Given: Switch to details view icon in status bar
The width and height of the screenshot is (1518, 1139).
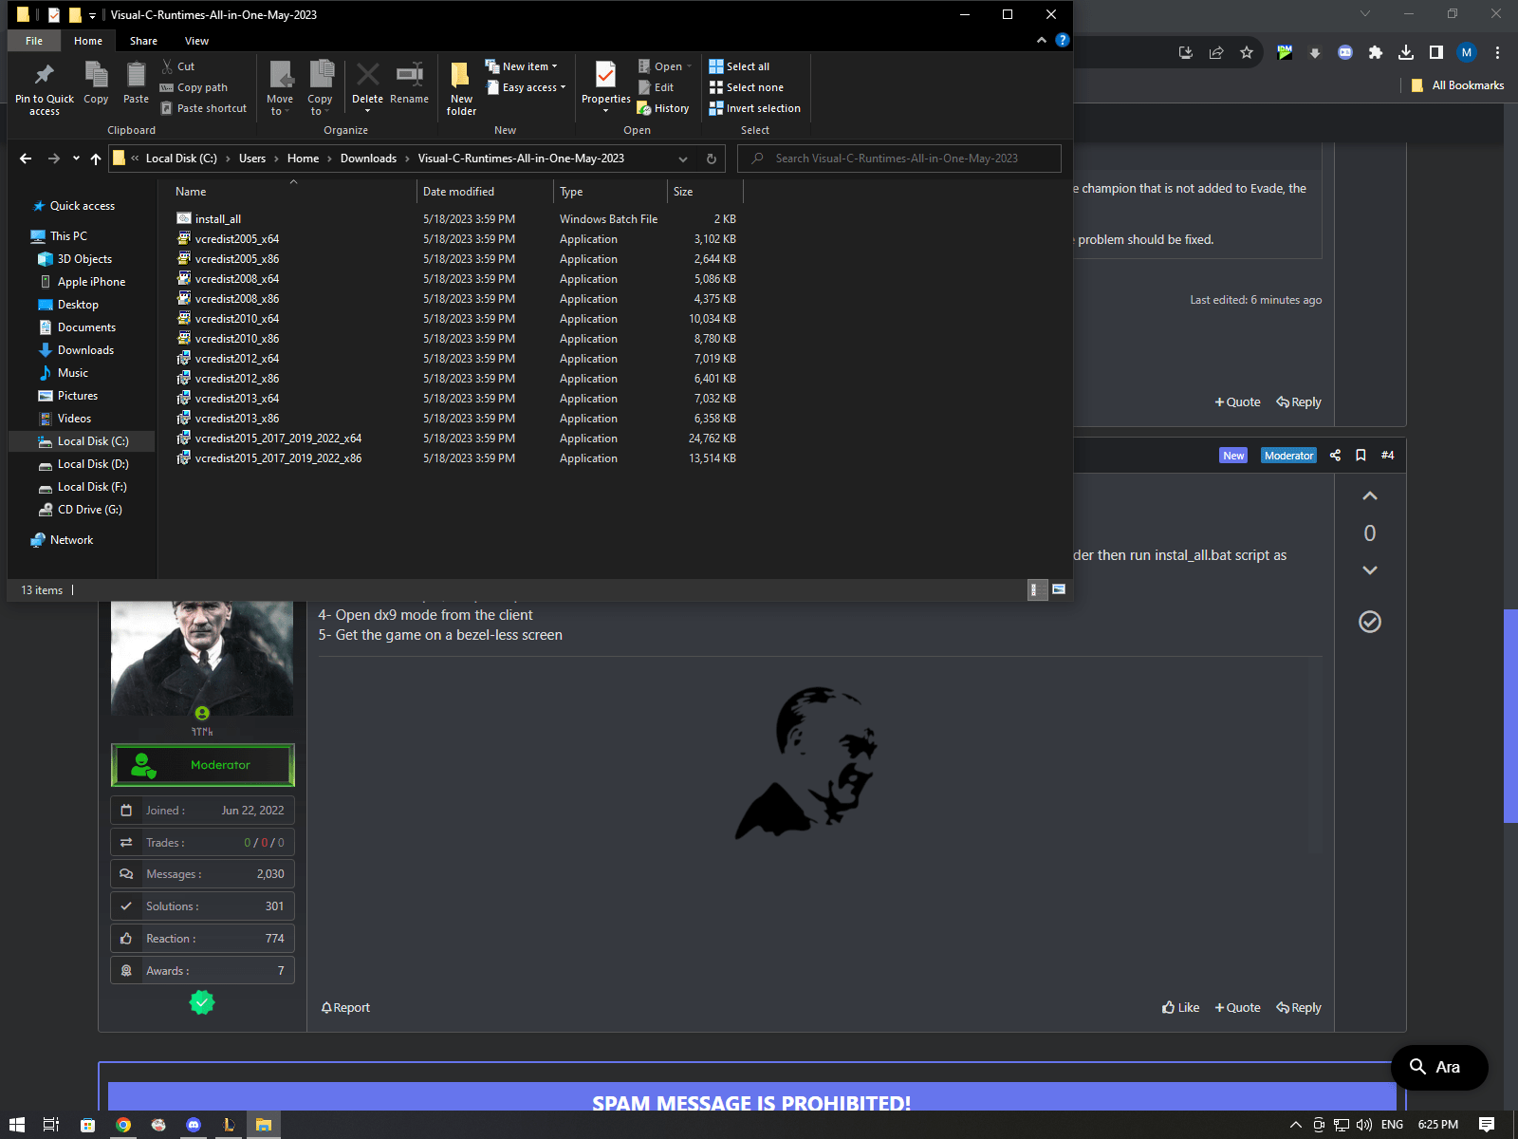Looking at the screenshot, I should click(1037, 589).
